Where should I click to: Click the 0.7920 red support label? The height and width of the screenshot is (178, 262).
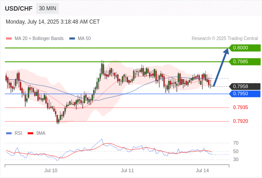pyautogui.click(x=240, y=121)
